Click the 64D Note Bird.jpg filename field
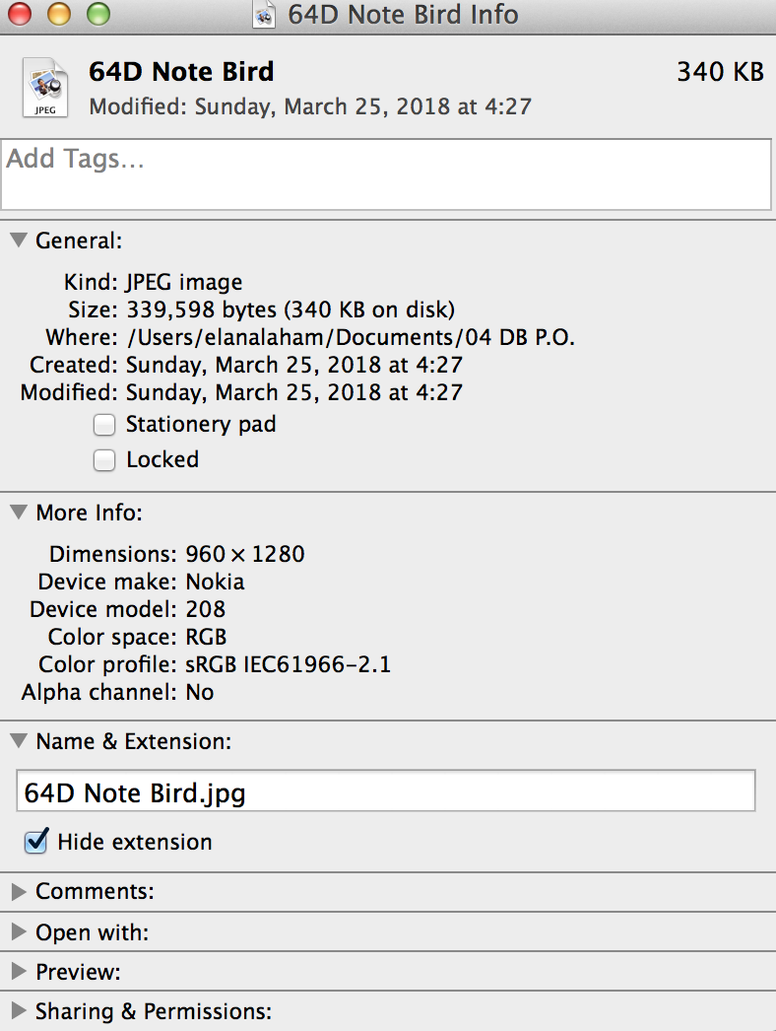This screenshot has width=776, height=1031. 386,791
